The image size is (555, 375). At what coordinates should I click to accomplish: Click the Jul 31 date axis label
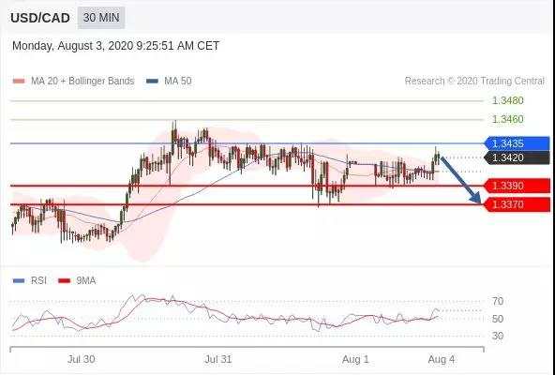(x=218, y=359)
